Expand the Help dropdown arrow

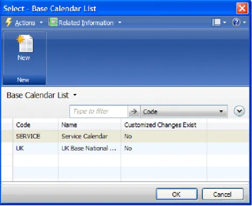(x=245, y=22)
